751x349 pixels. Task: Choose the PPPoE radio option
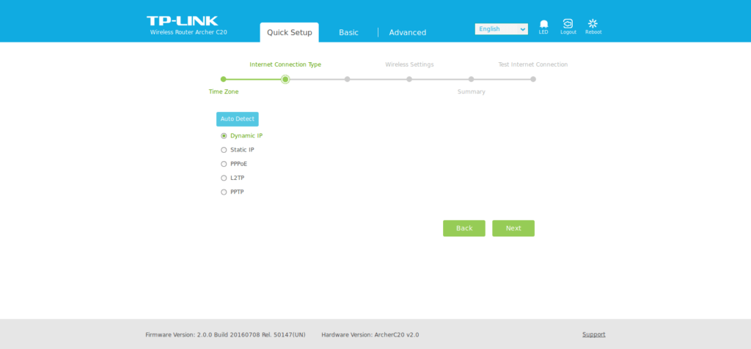pyautogui.click(x=224, y=164)
